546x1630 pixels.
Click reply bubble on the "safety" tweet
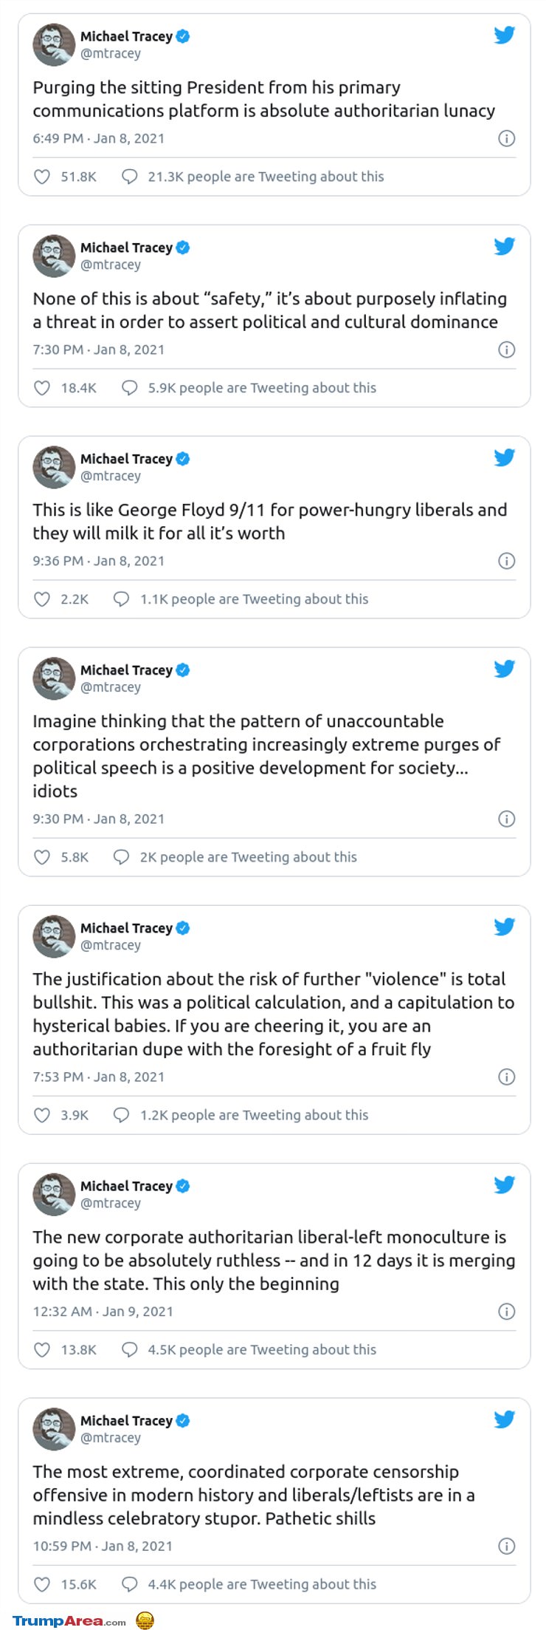pyautogui.click(x=130, y=388)
